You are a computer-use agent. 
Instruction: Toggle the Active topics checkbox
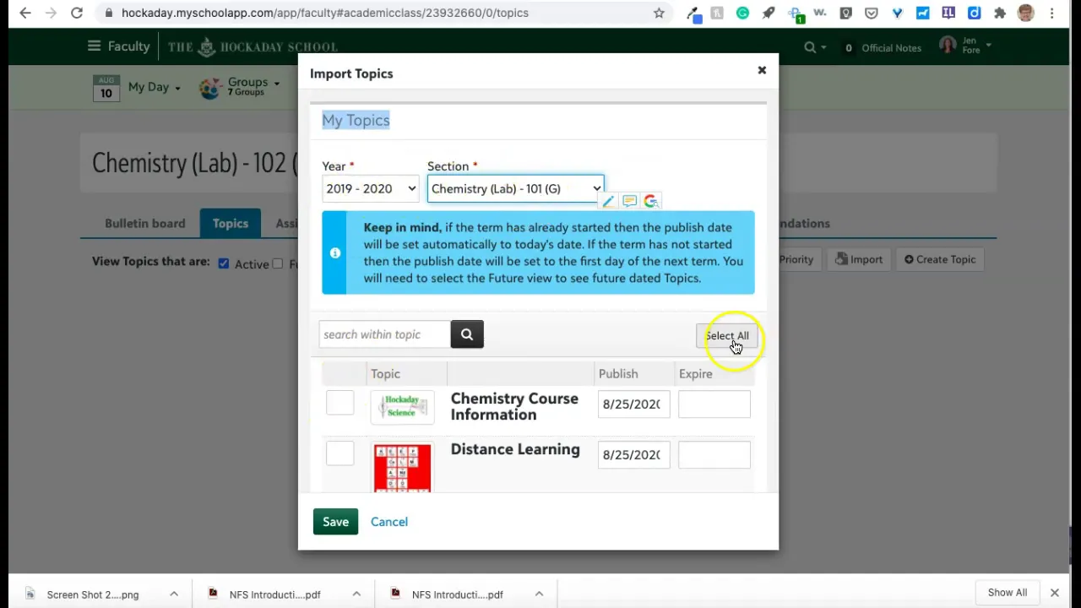tap(224, 263)
